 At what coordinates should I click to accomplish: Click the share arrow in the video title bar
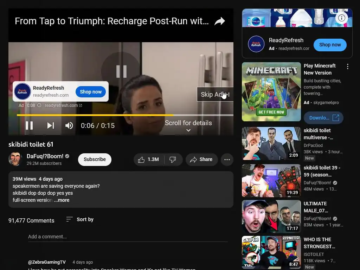point(220,21)
